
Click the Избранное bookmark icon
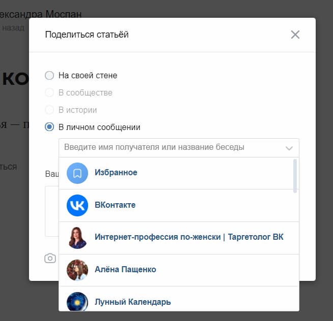click(77, 173)
